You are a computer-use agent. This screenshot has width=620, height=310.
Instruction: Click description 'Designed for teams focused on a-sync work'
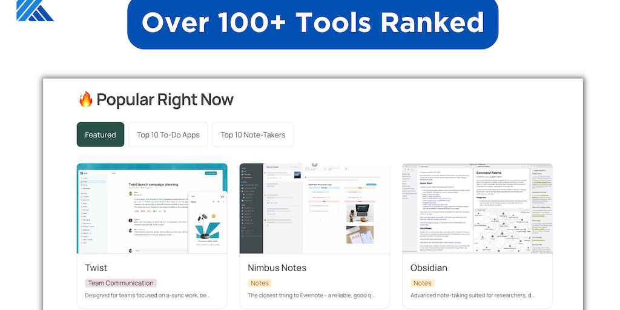(148, 295)
